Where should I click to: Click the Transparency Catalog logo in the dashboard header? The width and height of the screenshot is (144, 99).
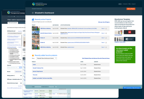point(40,4)
